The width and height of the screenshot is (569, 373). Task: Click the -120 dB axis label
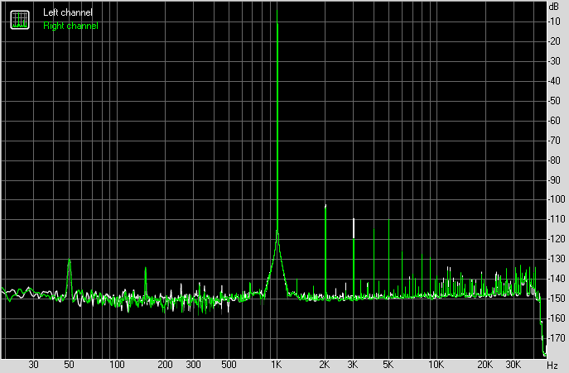pyautogui.click(x=557, y=238)
